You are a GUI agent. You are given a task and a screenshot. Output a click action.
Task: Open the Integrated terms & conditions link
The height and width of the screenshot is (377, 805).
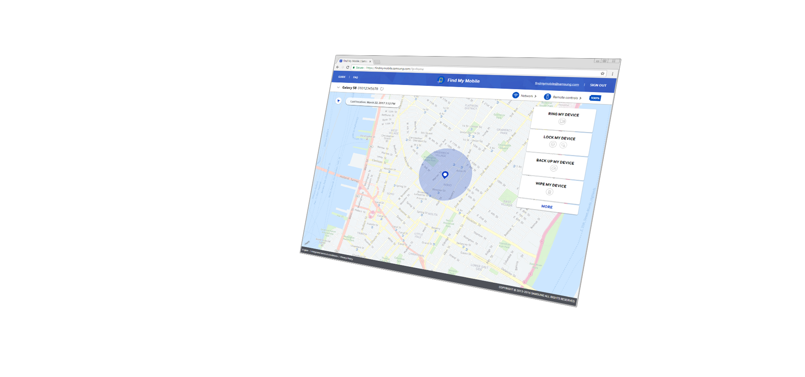(x=324, y=254)
